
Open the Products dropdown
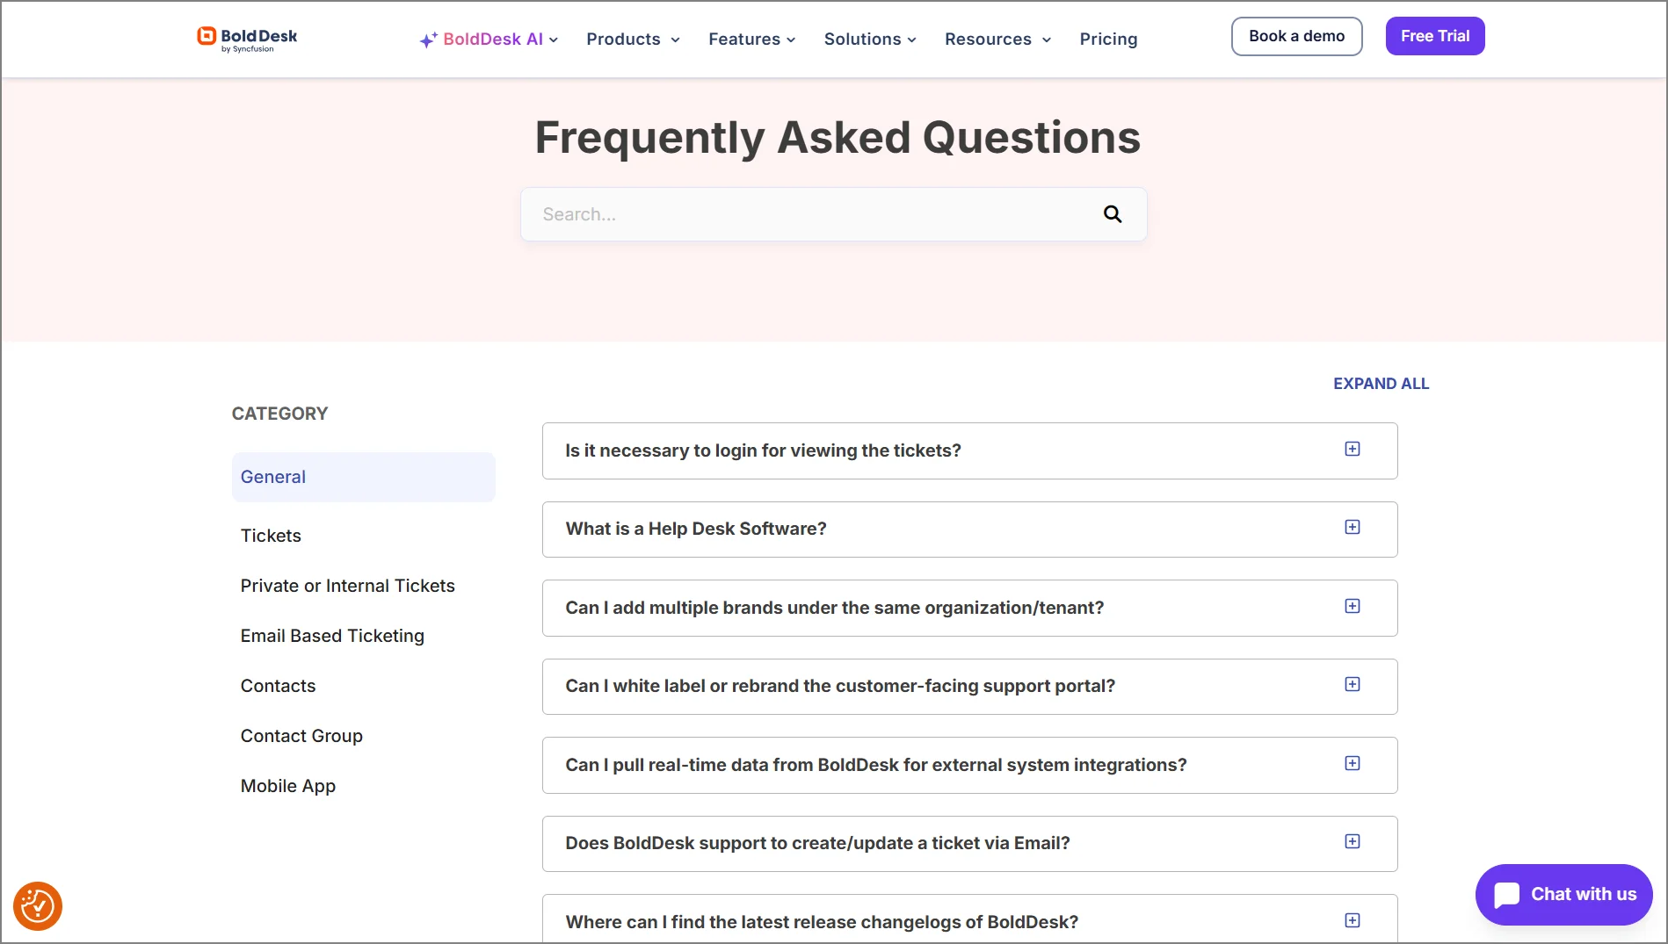pyautogui.click(x=632, y=39)
